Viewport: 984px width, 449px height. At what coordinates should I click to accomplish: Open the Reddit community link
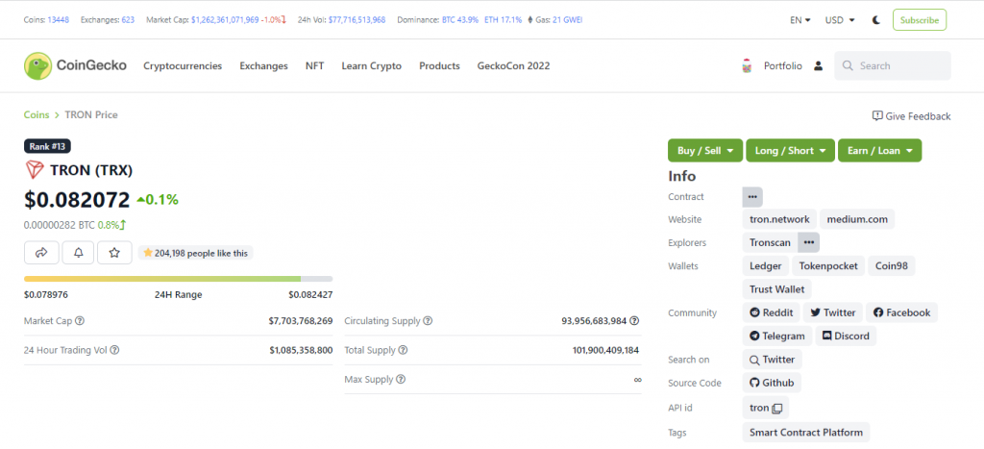(x=772, y=312)
